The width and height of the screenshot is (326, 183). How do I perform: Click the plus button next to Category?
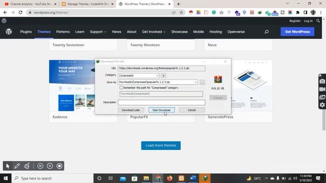point(164,76)
